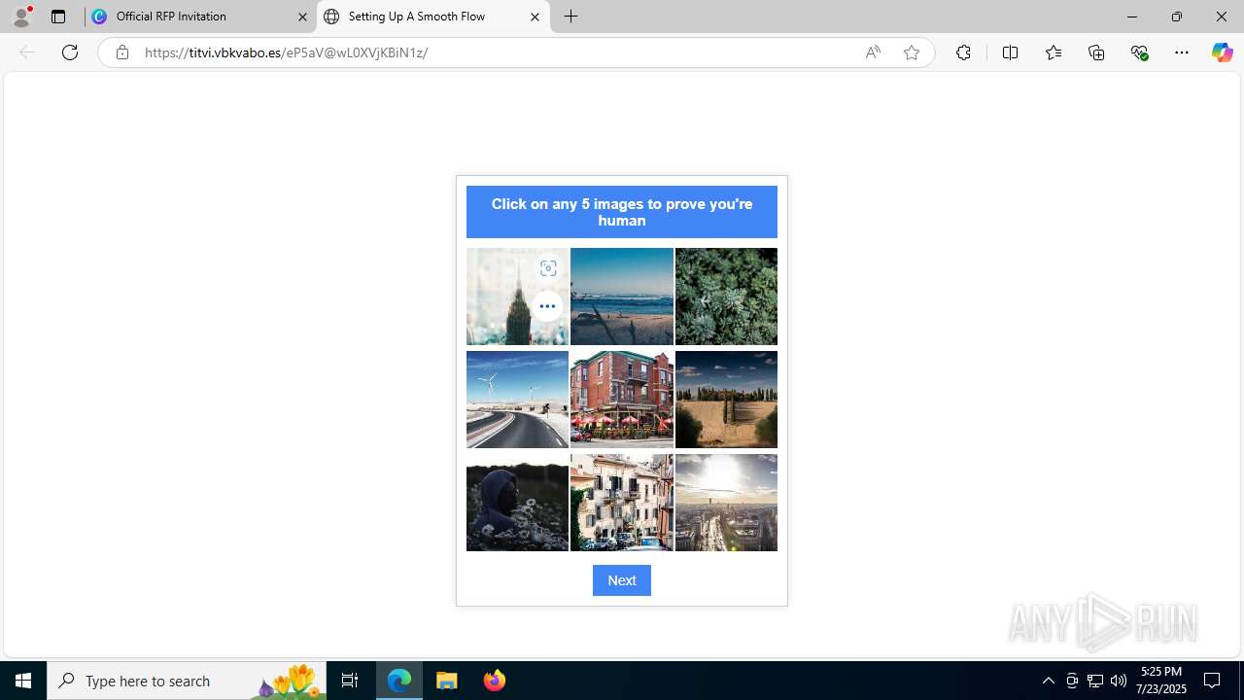
Task: Restore down the browser window
Action: pos(1176,17)
